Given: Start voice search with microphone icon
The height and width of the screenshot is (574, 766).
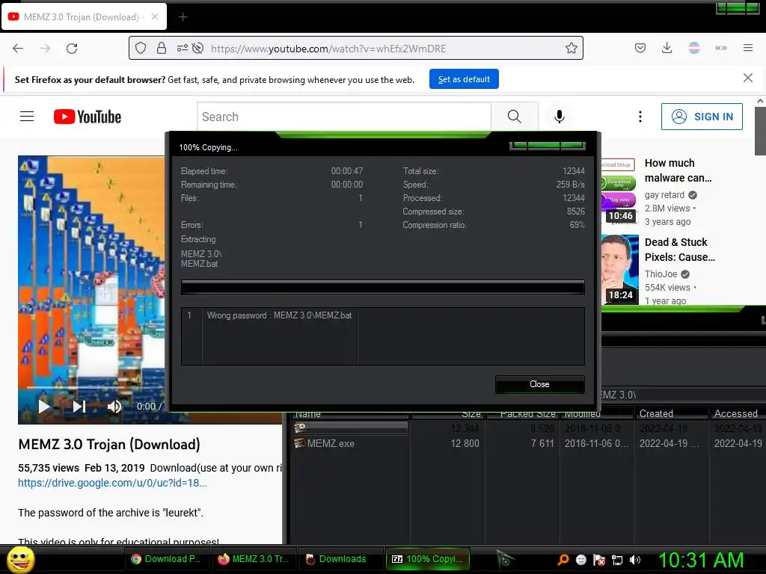Looking at the screenshot, I should click(x=560, y=116).
